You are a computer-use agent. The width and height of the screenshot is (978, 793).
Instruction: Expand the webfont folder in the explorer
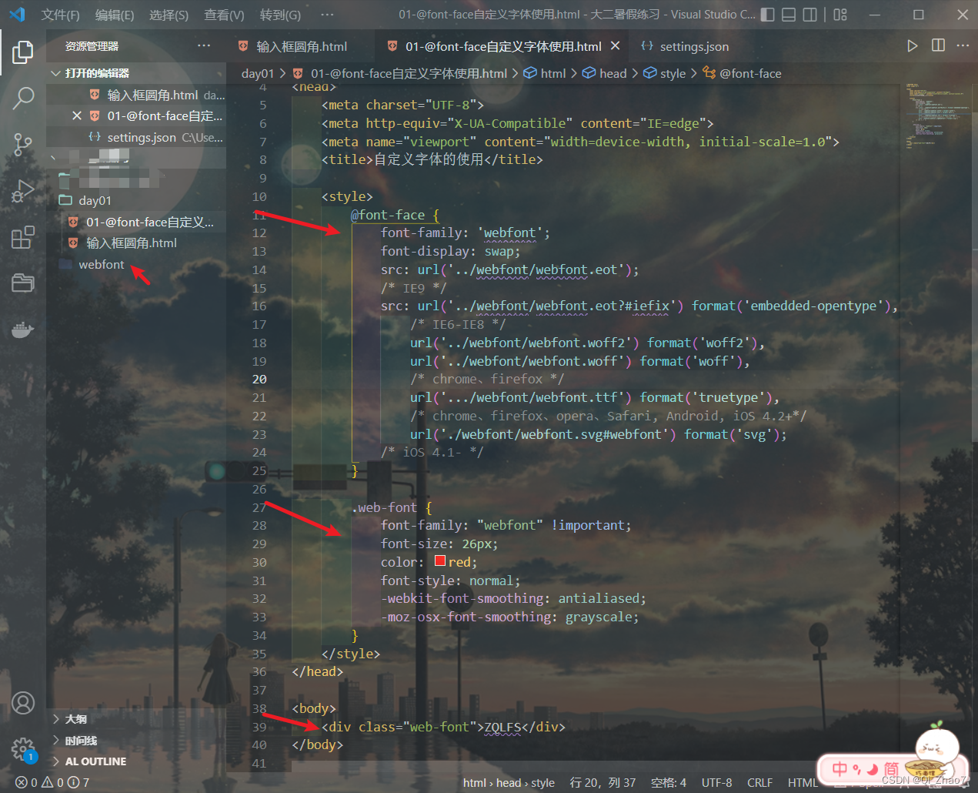pyautogui.click(x=136, y=264)
